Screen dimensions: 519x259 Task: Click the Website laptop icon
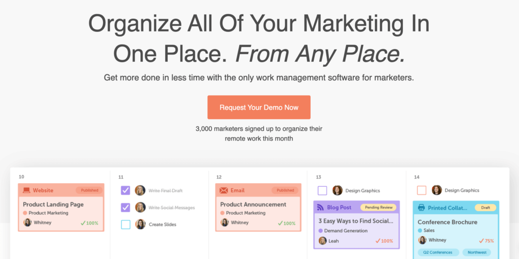coord(26,190)
